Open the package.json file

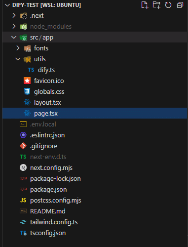point(48,190)
